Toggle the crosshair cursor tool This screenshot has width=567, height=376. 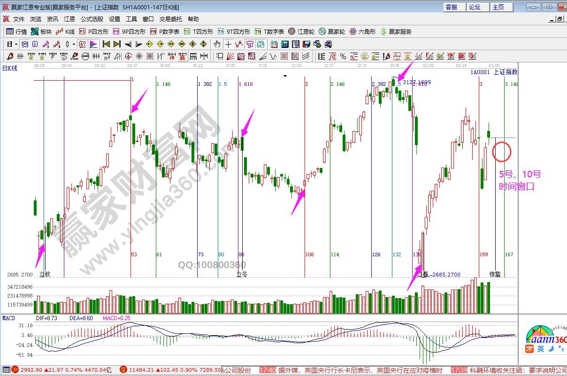point(228,45)
